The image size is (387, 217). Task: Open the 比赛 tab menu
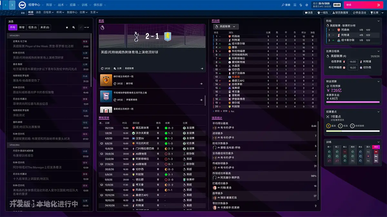pyautogui.click(x=83, y=12)
